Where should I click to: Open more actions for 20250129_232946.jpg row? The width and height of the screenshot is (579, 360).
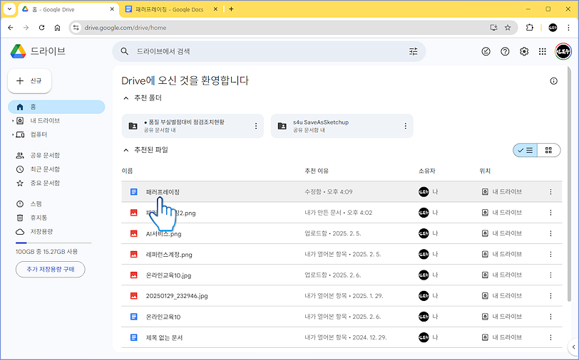(x=550, y=295)
